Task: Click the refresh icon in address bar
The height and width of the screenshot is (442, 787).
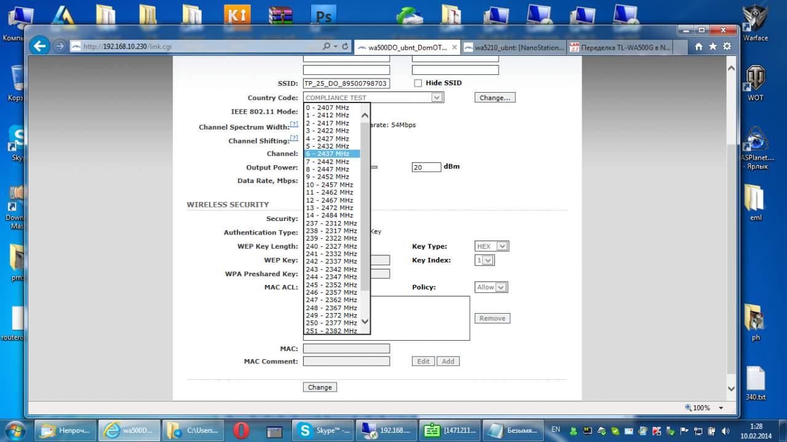Action: coord(346,47)
